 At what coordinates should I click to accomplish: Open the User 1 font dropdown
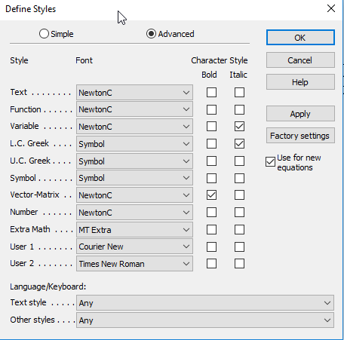134,247
